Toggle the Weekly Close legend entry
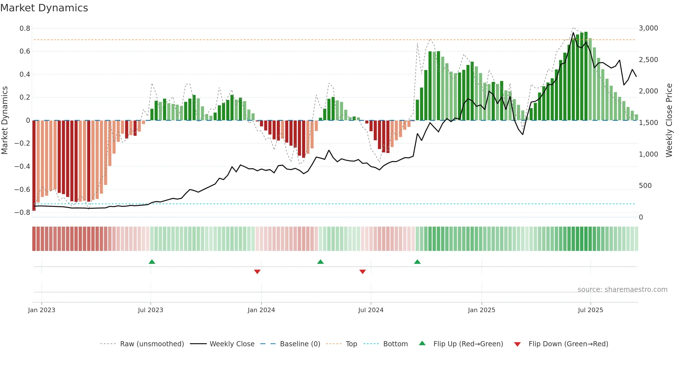Viewport: 677px width, 381px height. tap(222, 344)
